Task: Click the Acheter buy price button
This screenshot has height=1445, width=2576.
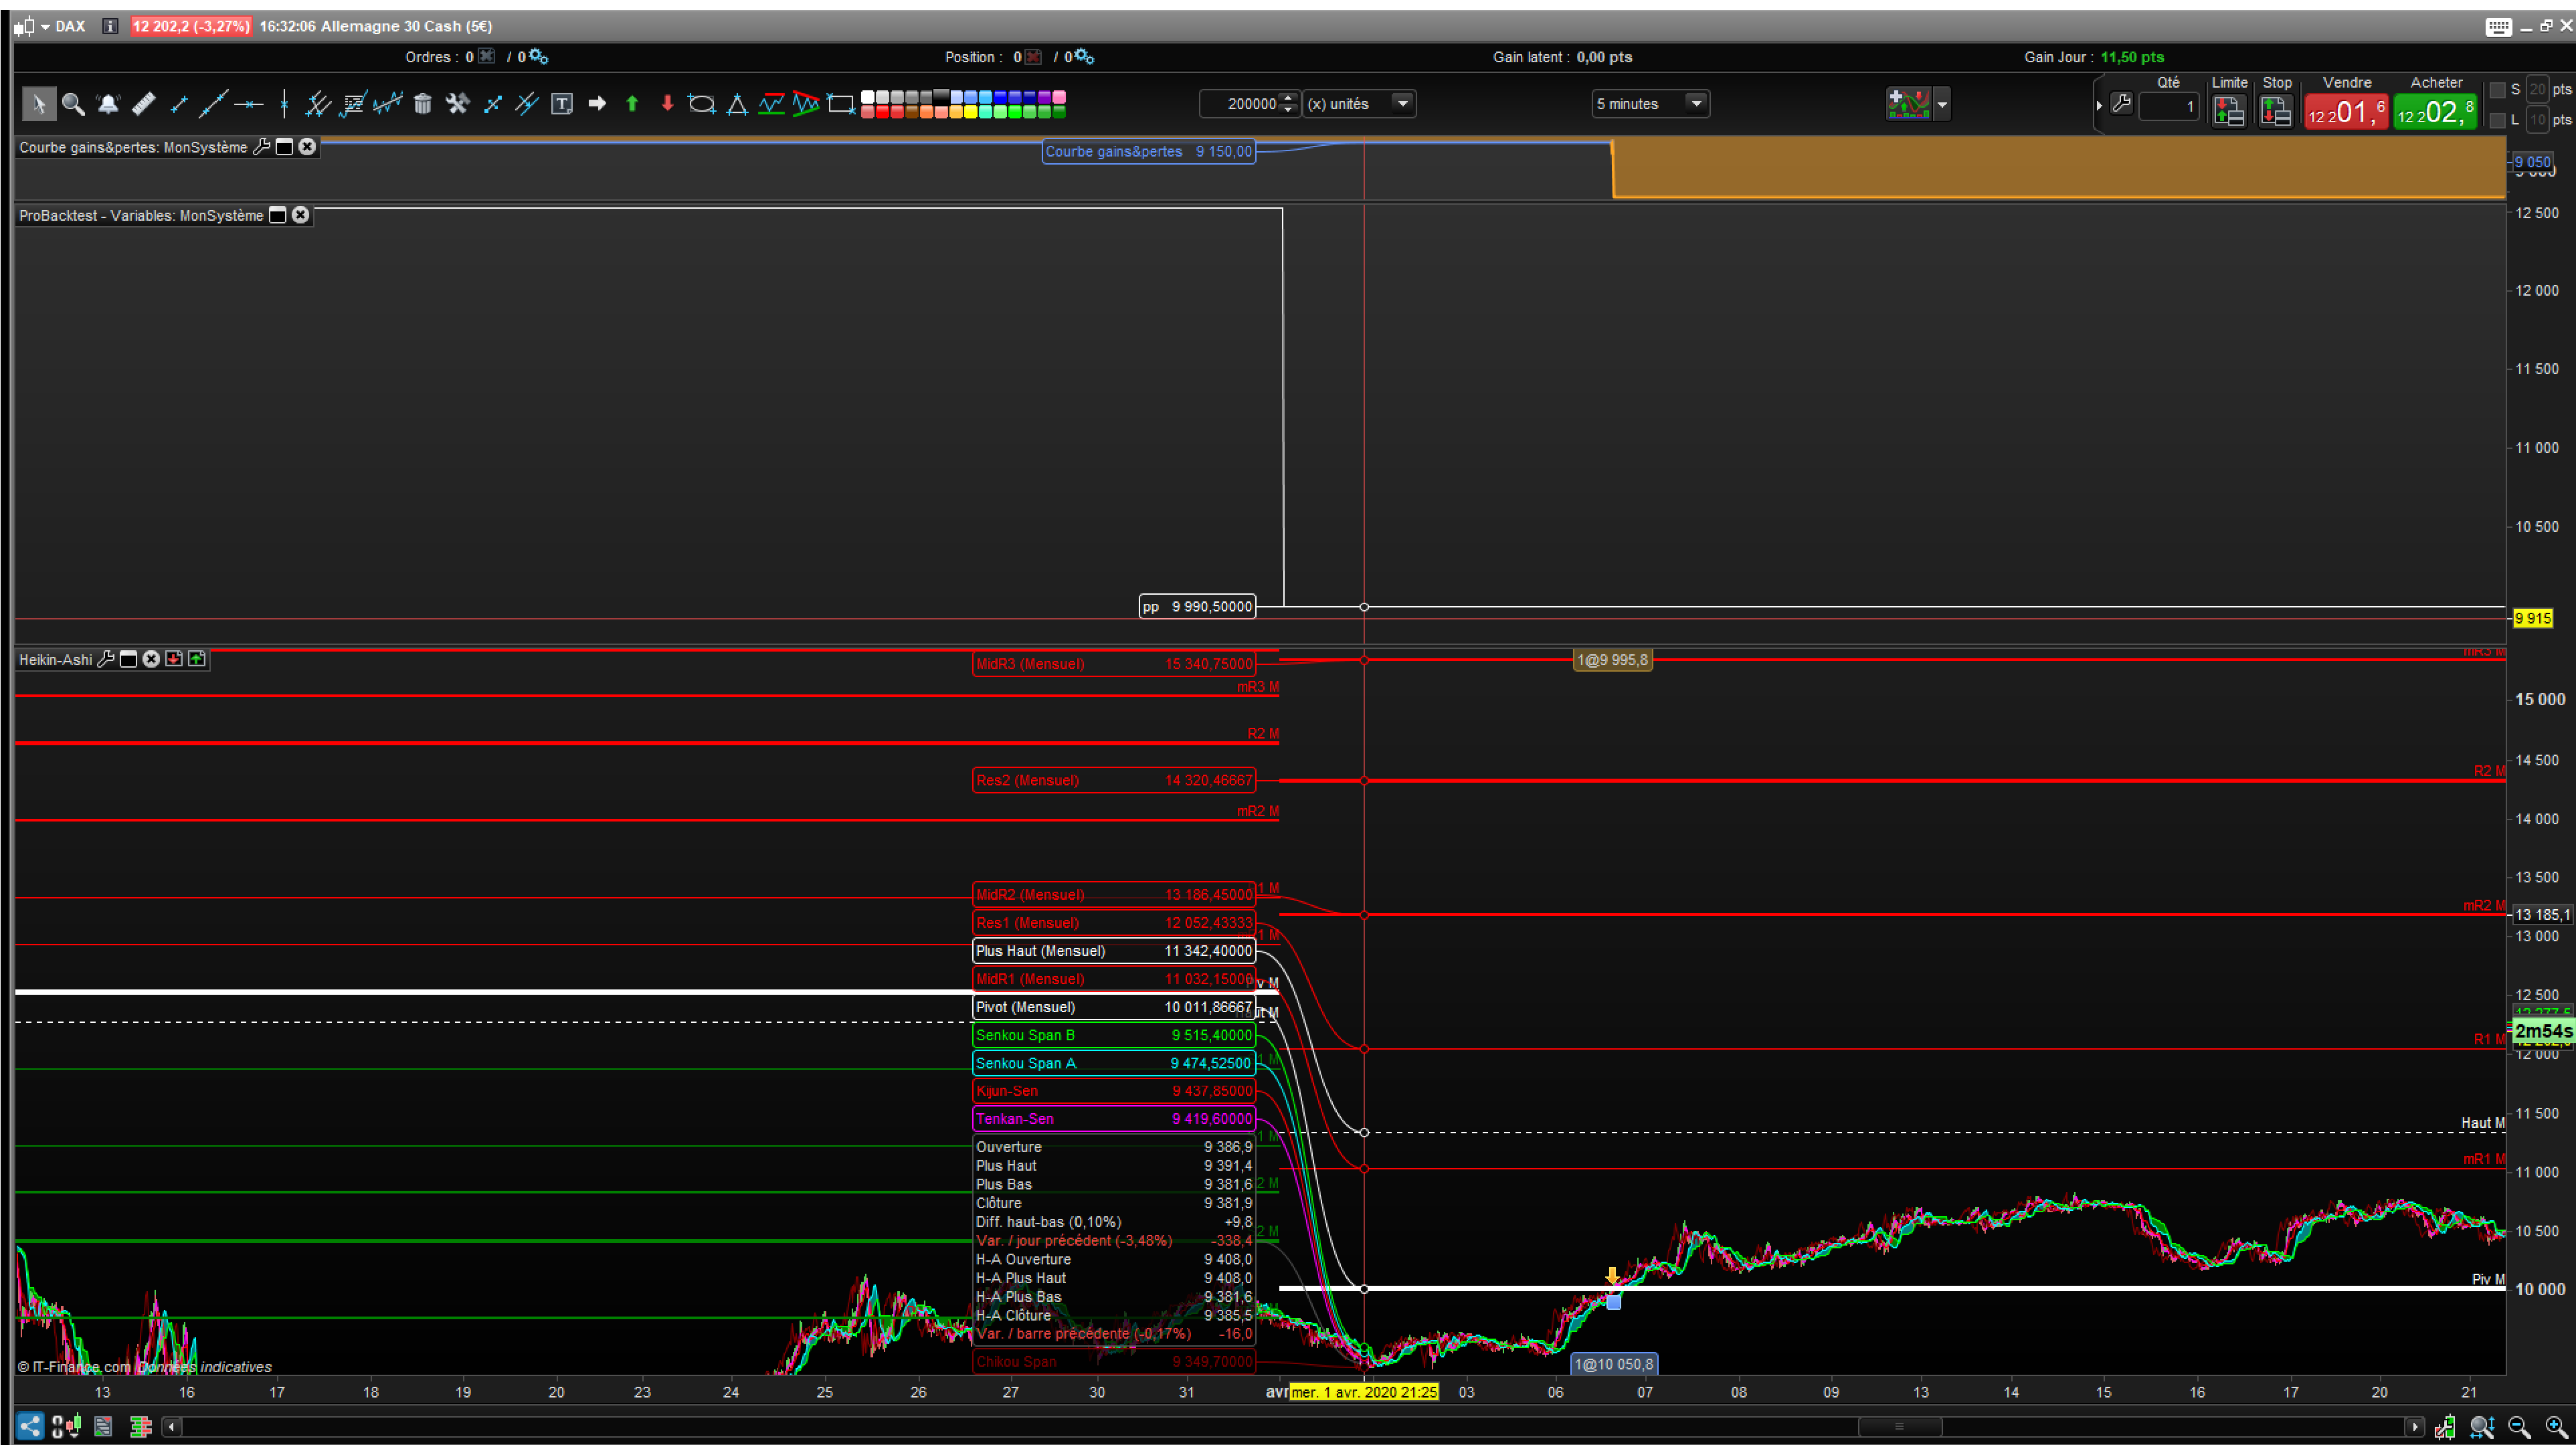Action: click(2435, 111)
